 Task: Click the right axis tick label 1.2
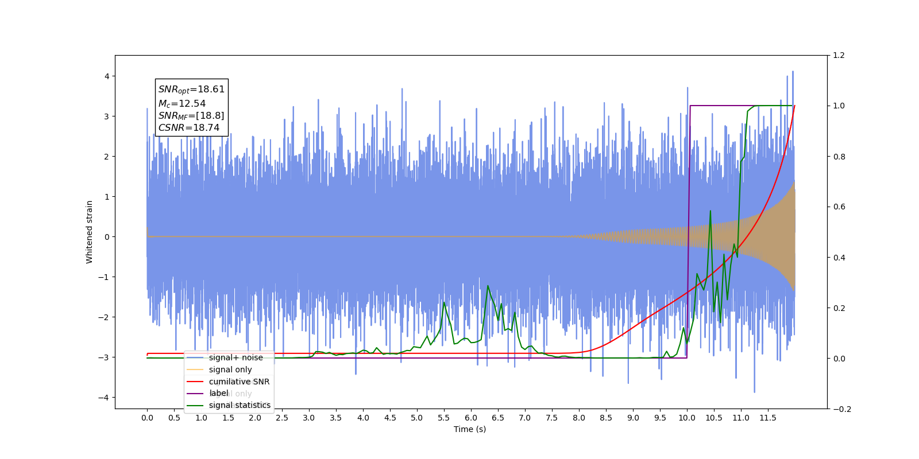839,56
